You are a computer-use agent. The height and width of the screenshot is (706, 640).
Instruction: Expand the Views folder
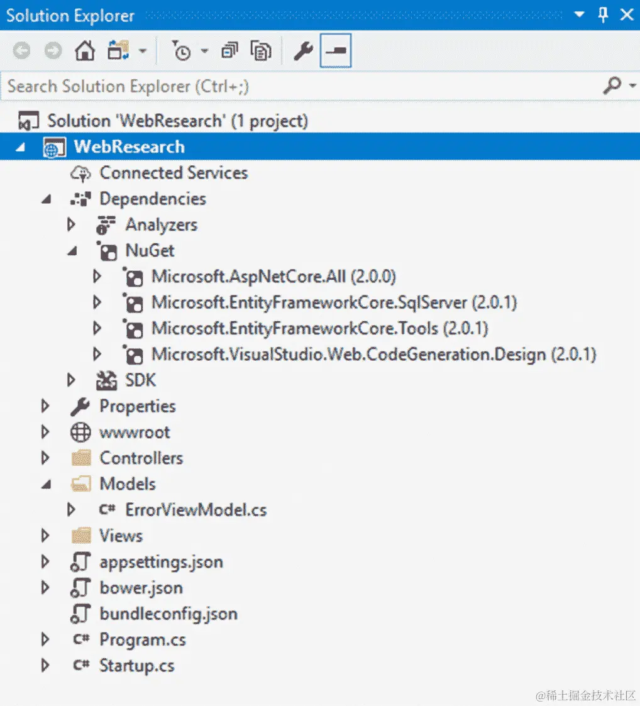click(45, 536)
